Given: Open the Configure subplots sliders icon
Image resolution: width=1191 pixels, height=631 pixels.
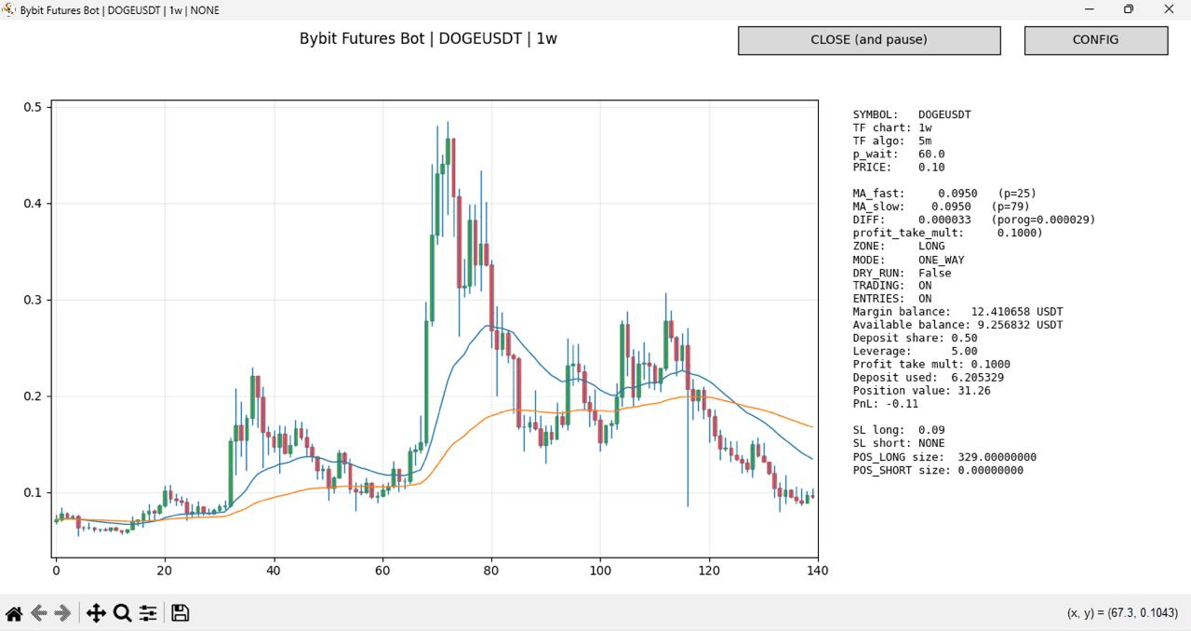Looking at the screenshot, I should [x=148, y=613].
